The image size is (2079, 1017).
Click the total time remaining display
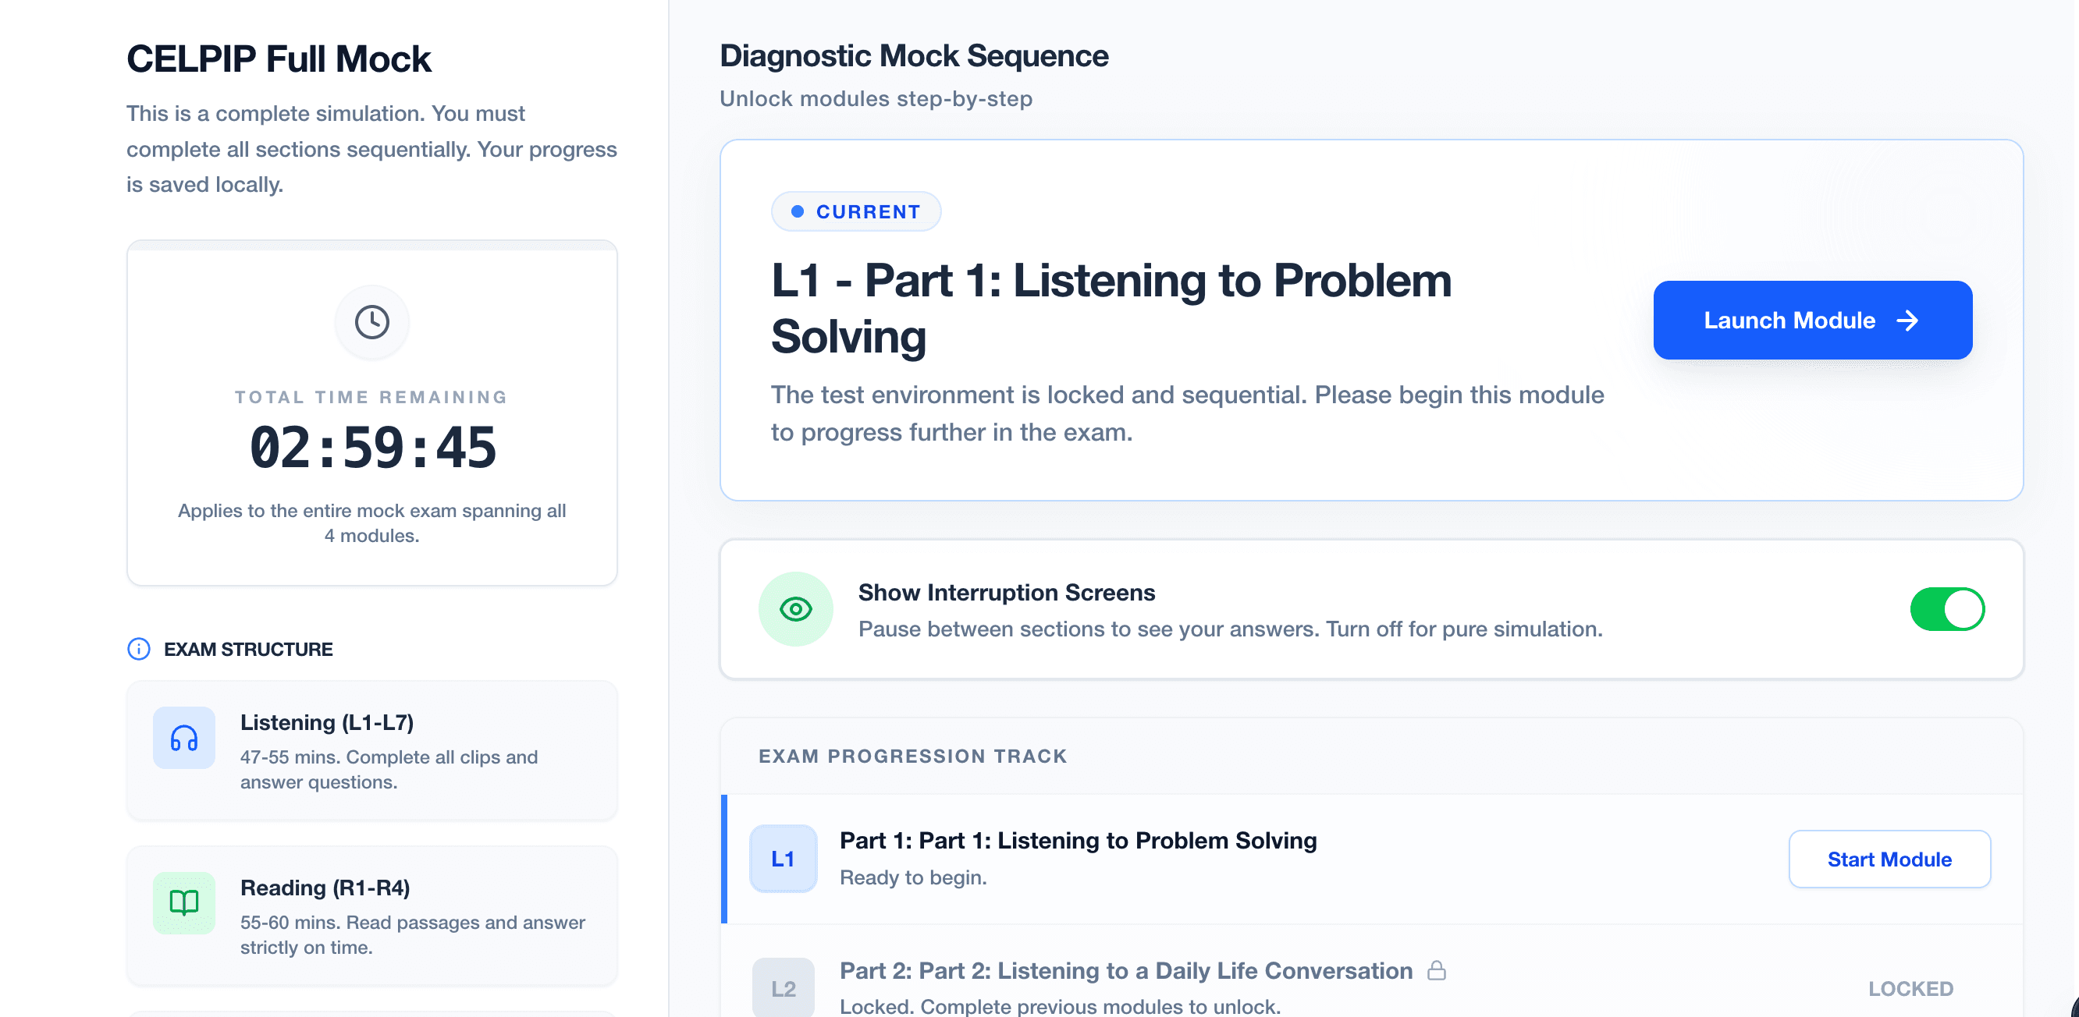(x=371, y=448)
